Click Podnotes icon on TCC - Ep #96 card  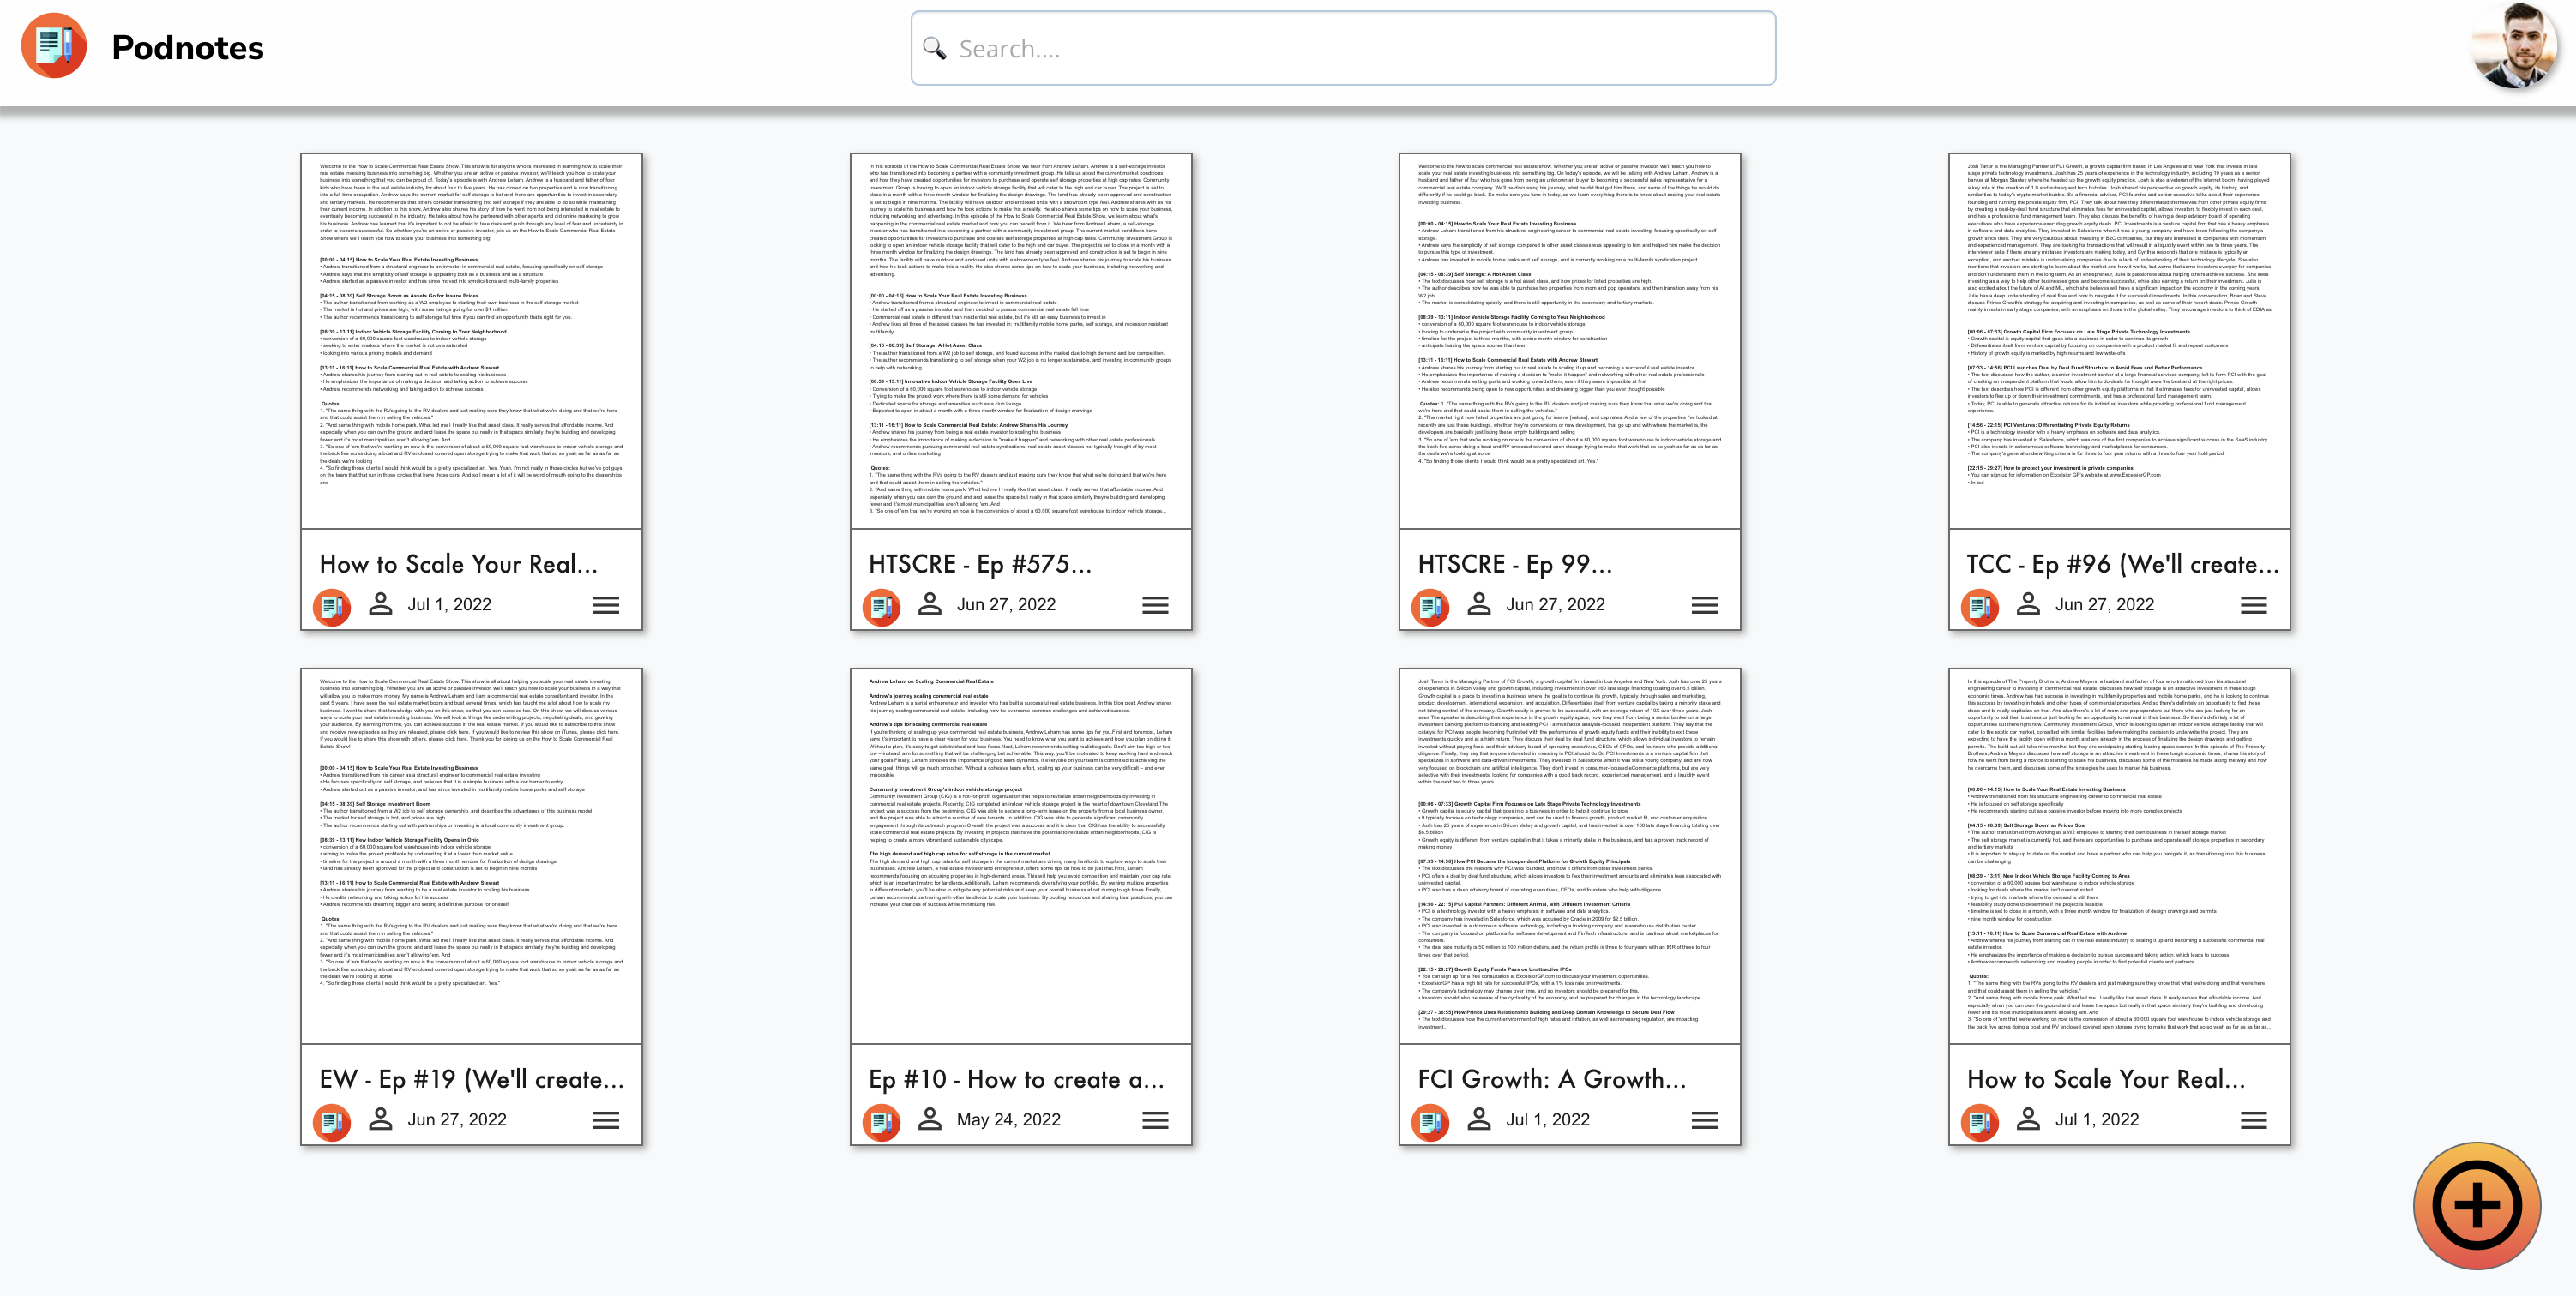pyautogui.click(x=1979, y=607)
